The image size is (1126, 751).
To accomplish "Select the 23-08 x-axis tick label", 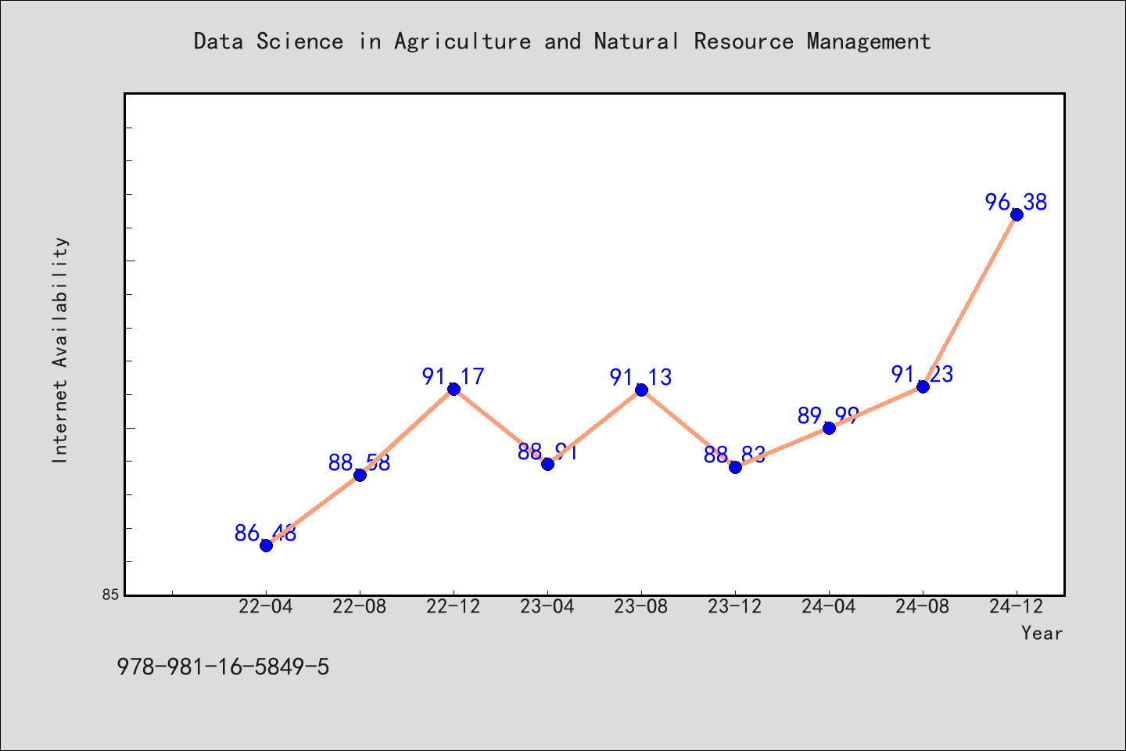I will coord(641,607).
